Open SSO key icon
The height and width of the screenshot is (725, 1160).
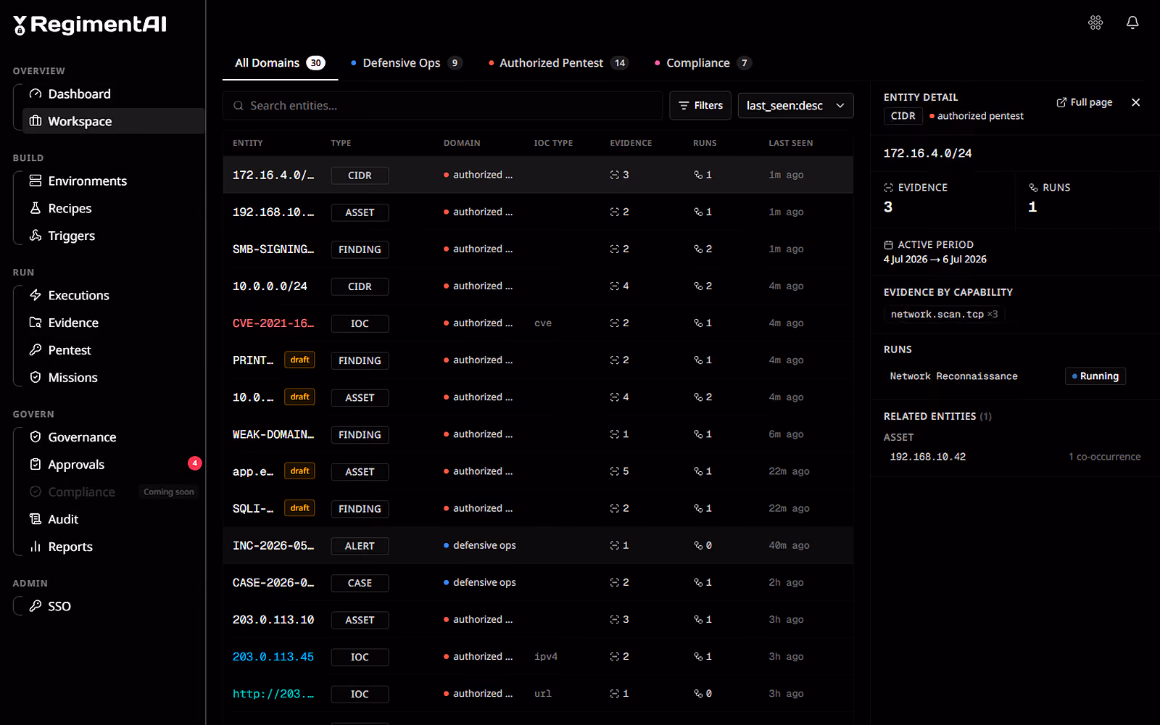35,606
